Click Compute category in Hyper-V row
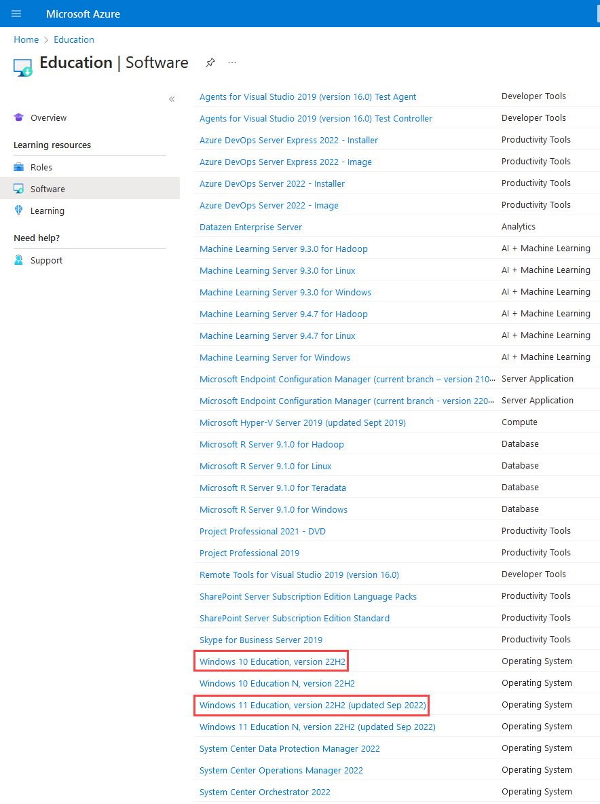Screen dimensions: 600x804 point(519,422)
